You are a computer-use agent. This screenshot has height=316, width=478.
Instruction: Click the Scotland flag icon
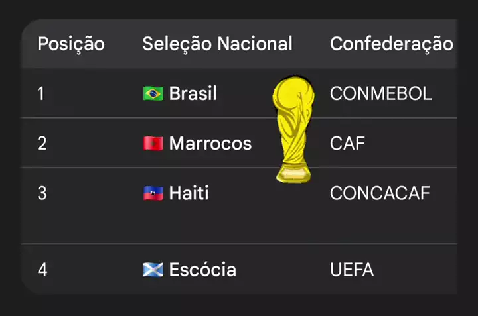coord(153,270)
